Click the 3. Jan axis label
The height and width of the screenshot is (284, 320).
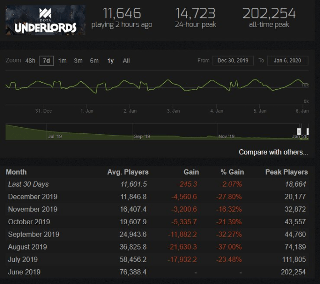tap(173, 111)
